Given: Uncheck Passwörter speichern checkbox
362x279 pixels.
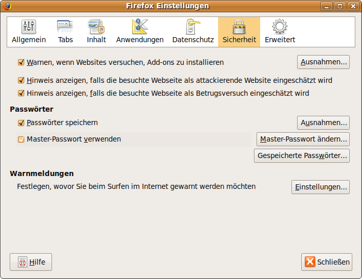Looking at the screenshot, I should coord(21,123).
